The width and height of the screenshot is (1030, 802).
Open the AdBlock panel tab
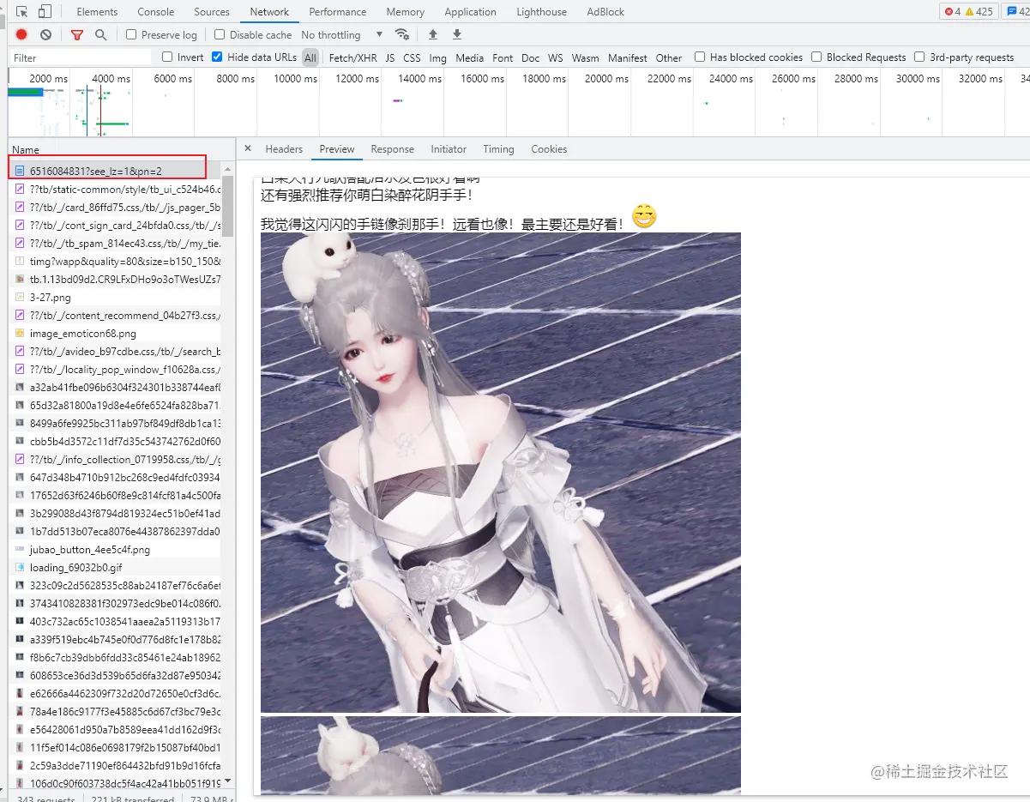click(x=605, y=12)
